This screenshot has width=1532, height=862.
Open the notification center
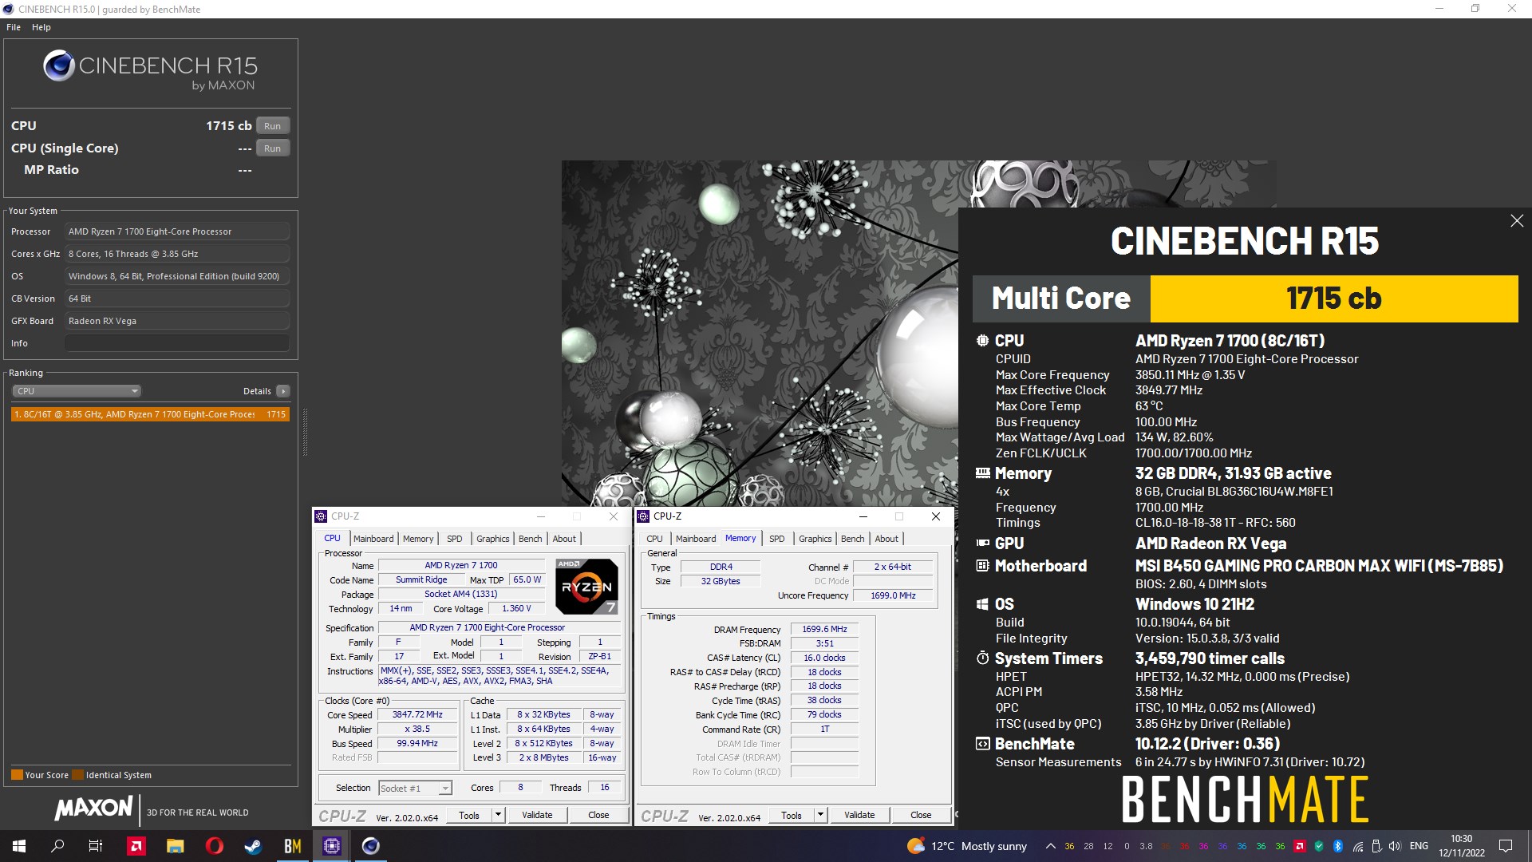pos(1506,846)
